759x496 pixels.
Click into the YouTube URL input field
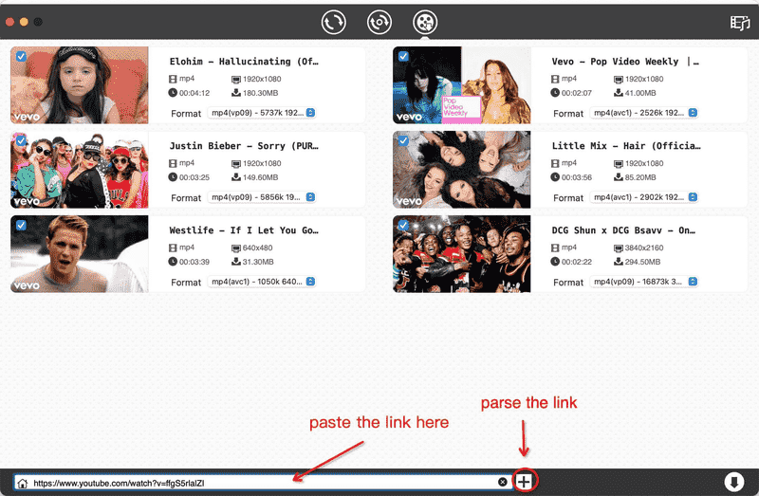point(264,483)
